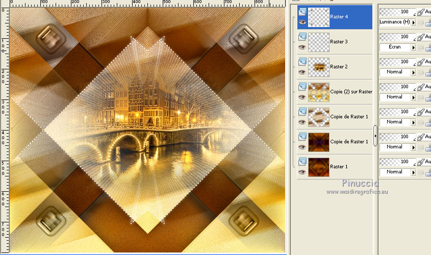The image size is (431, 255).
Task: Toggle the transparency lock icon on Raster 3
Action: point(428,47)
